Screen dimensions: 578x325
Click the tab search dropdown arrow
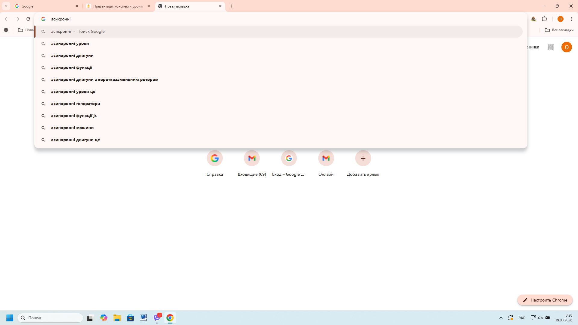pyautogui.click(x=6, y=6)
